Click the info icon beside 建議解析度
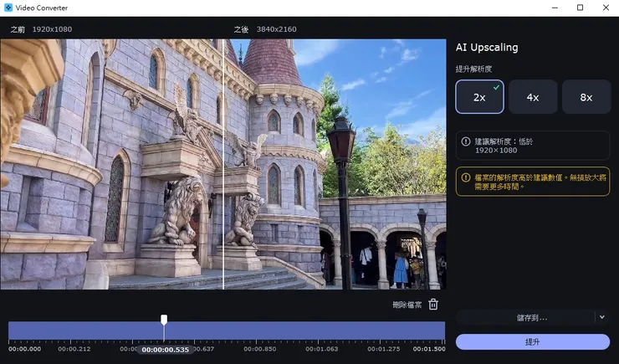619x364 pixels. [466, 141]
